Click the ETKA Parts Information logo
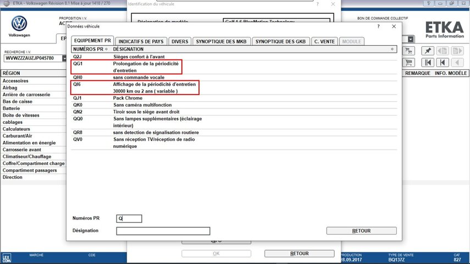 coord(445,29)
